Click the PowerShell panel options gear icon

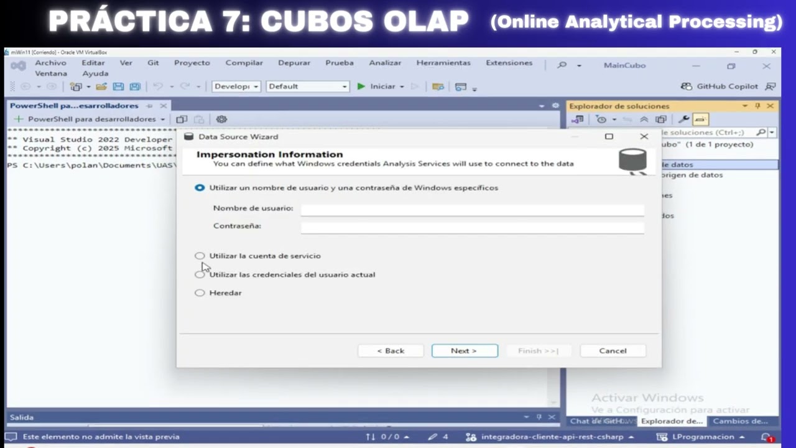click(555, 106)
